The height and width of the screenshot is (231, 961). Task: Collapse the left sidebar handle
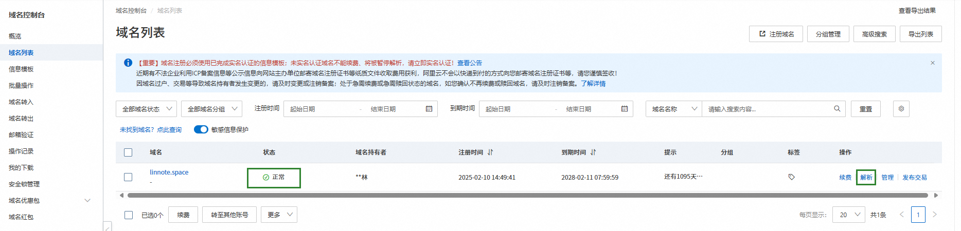[x=108, y=226]
